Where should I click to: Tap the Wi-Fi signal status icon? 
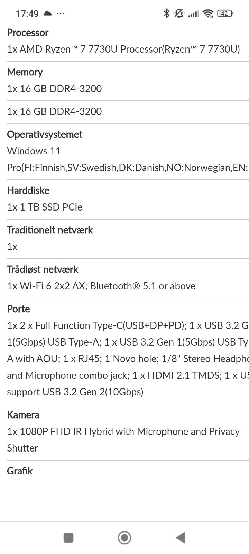pos(208,14)
